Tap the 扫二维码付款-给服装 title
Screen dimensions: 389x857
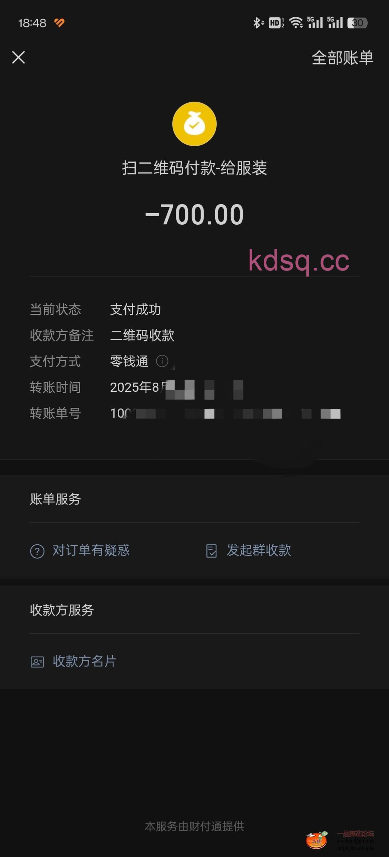[x=194, y=168]
